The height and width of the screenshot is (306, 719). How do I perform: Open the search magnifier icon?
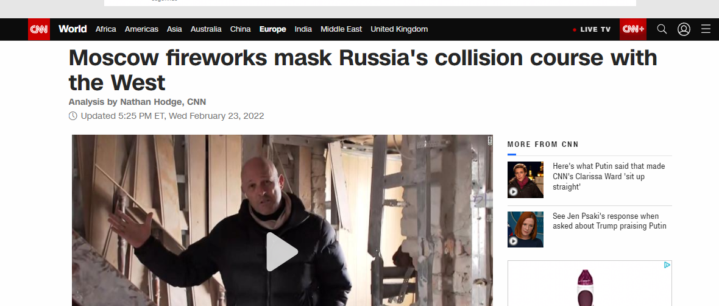[662, 29]
